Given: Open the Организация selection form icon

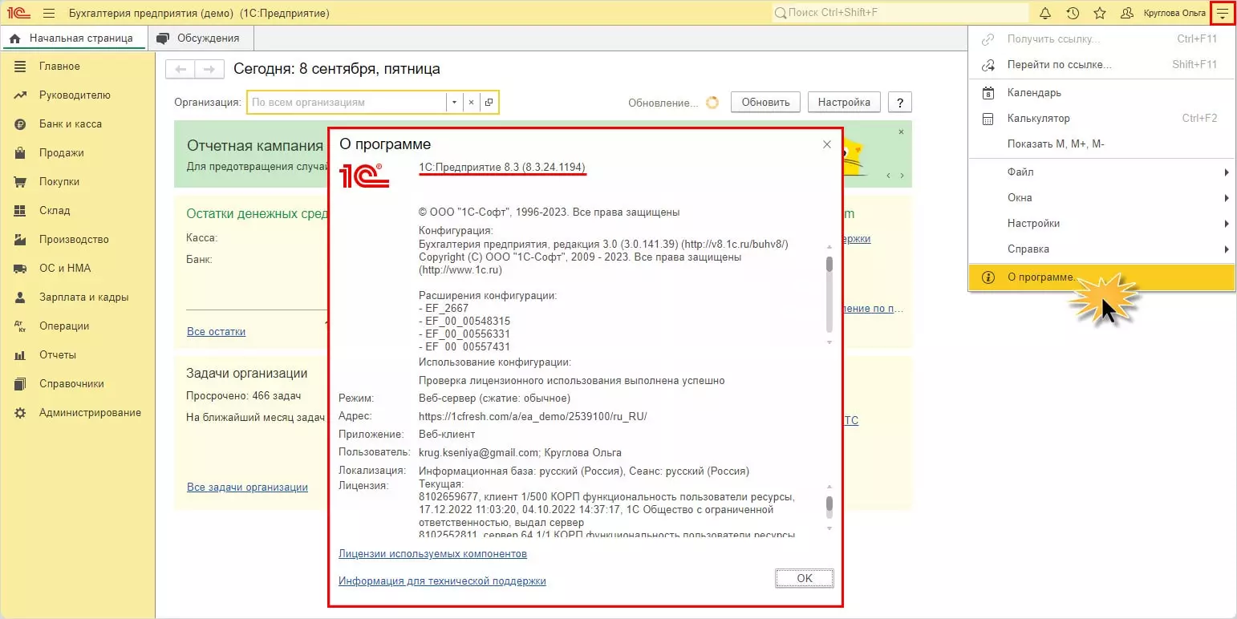Looking at the screenshot, I should (489, 103).
